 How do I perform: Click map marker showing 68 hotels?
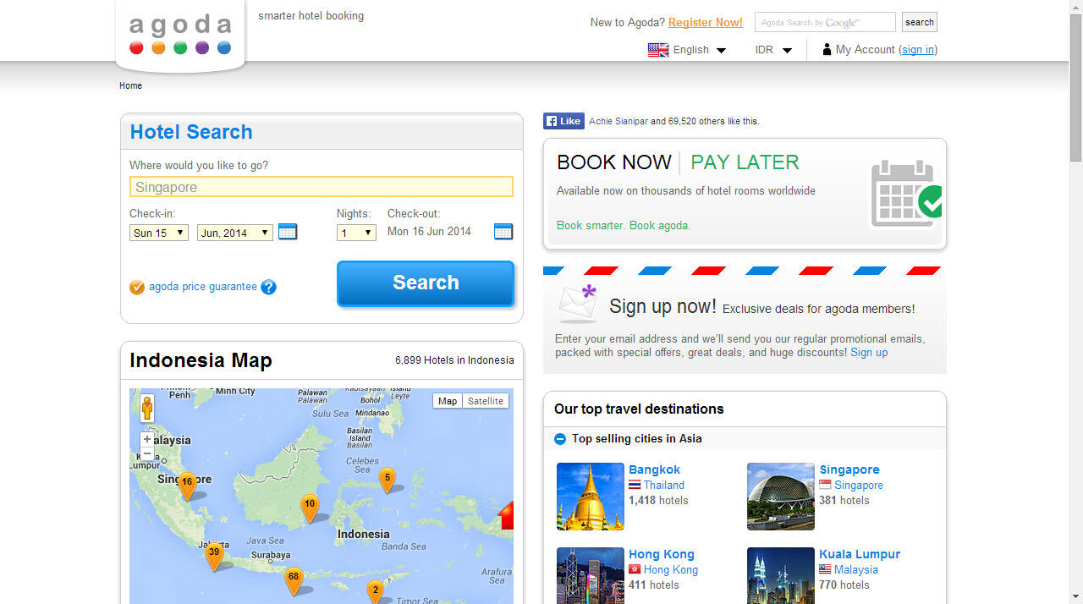point(293,580)
